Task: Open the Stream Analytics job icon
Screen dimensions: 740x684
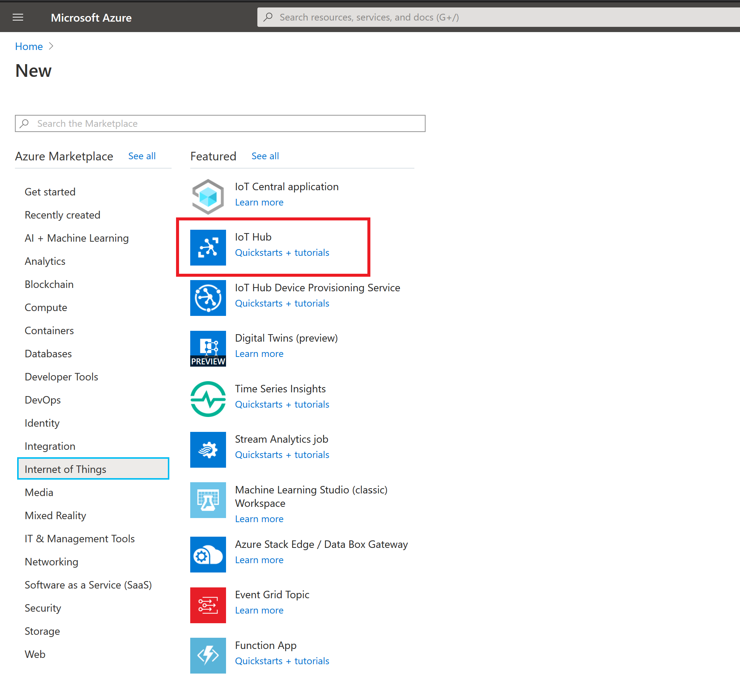Action: [208, 449]
